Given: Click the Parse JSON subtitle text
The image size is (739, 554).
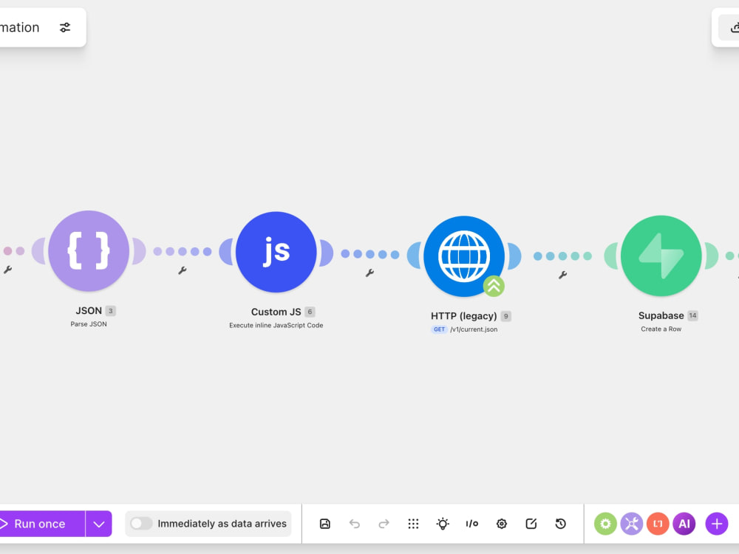Looking at the screenshot, I should pyautogui.click(x=89, y=324).
